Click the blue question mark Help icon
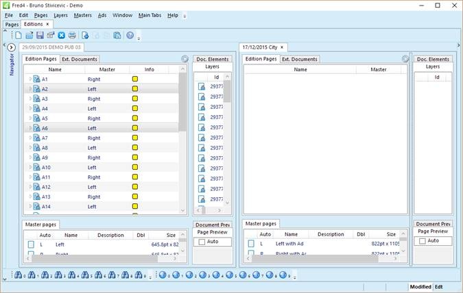The height and width of the screenshot is (293, 463). (x=130, y=36)
